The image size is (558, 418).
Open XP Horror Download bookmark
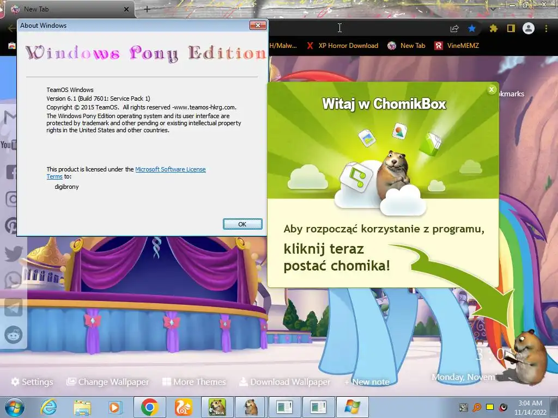pyautogui.click(x=342, y=46)
